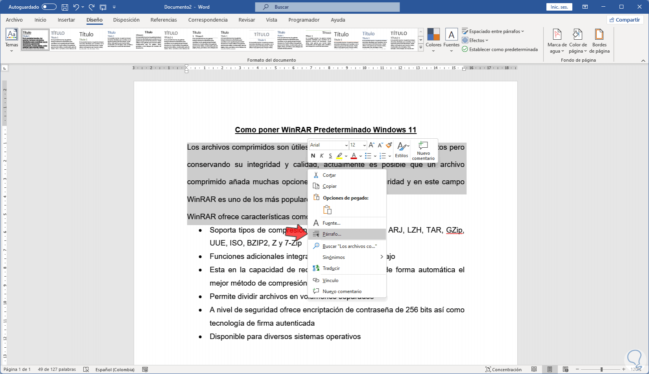Click Nuevo comentario in the mini toolbar
The image size is (649, 374).
click(x=423, y=150)
